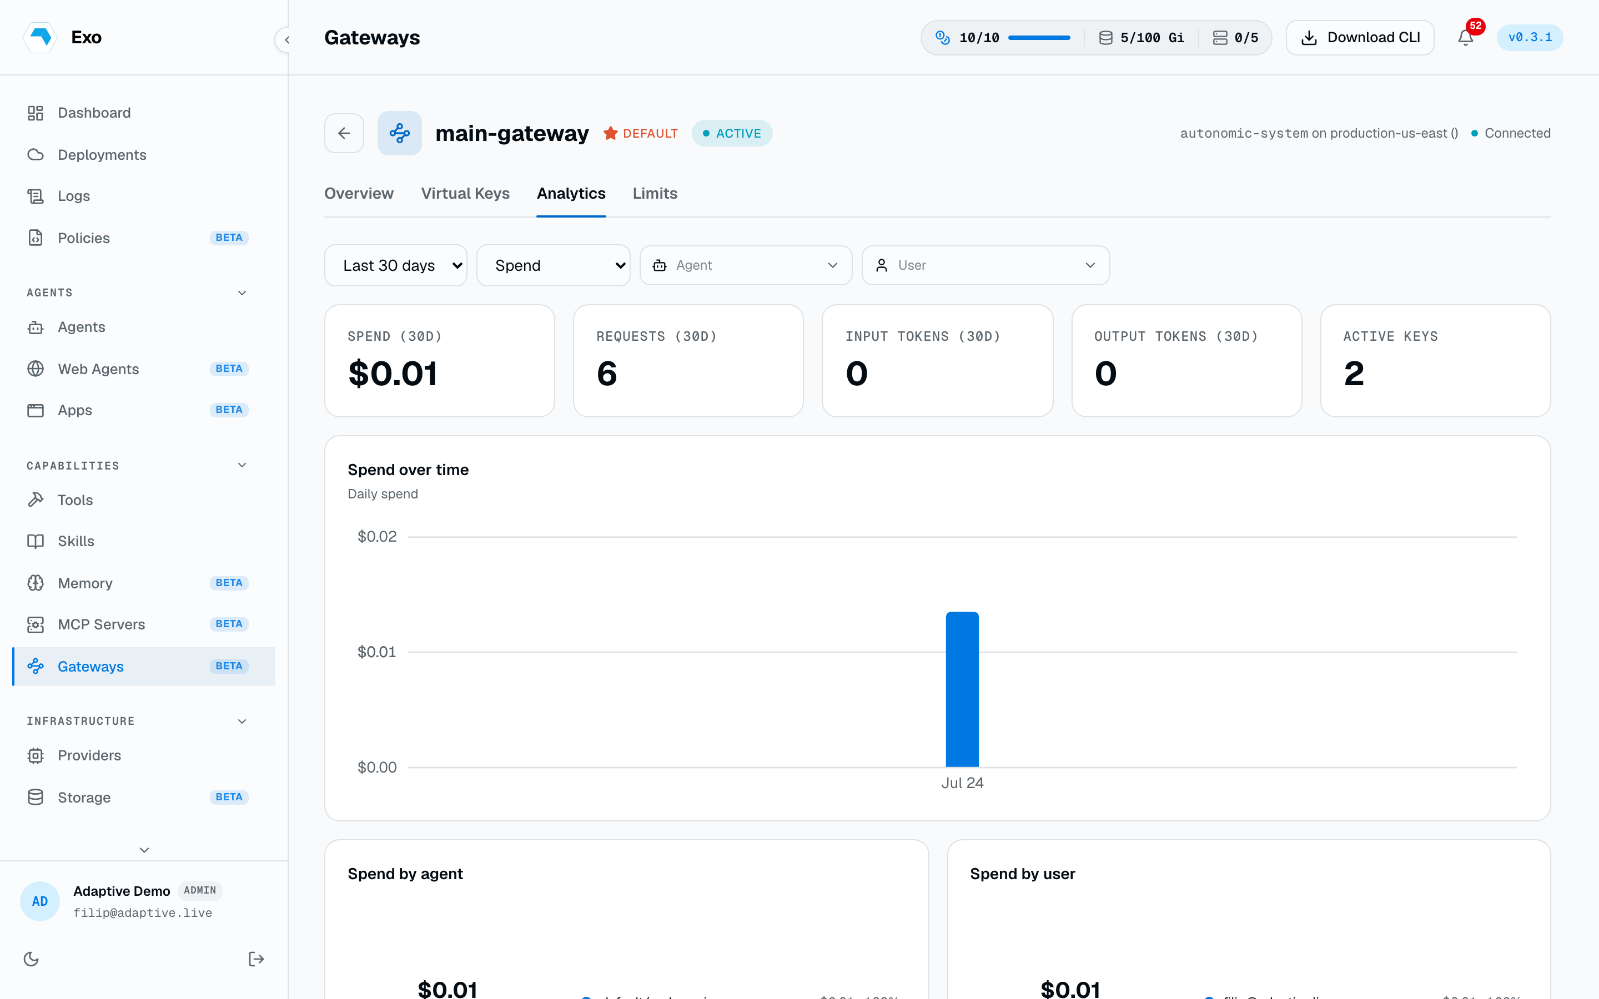Screen dimensions: 1599x999
Task: Click the Spend by user heading
Action: coord(1022,874)
